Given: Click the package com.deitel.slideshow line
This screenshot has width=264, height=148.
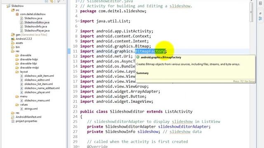Looking at the screenshot, I should coord(113,11).
